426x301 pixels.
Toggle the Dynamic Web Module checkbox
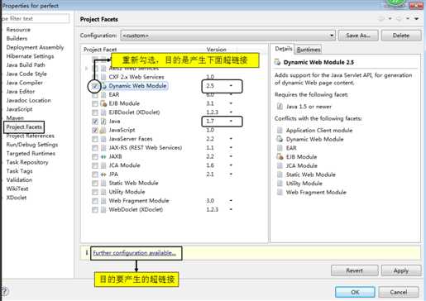[95, 86]
